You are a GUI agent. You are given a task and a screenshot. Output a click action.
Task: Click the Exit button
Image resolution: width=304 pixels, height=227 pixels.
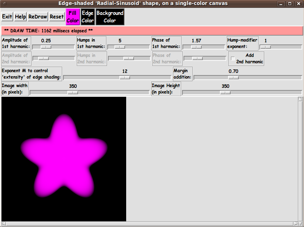pos(7,17)
